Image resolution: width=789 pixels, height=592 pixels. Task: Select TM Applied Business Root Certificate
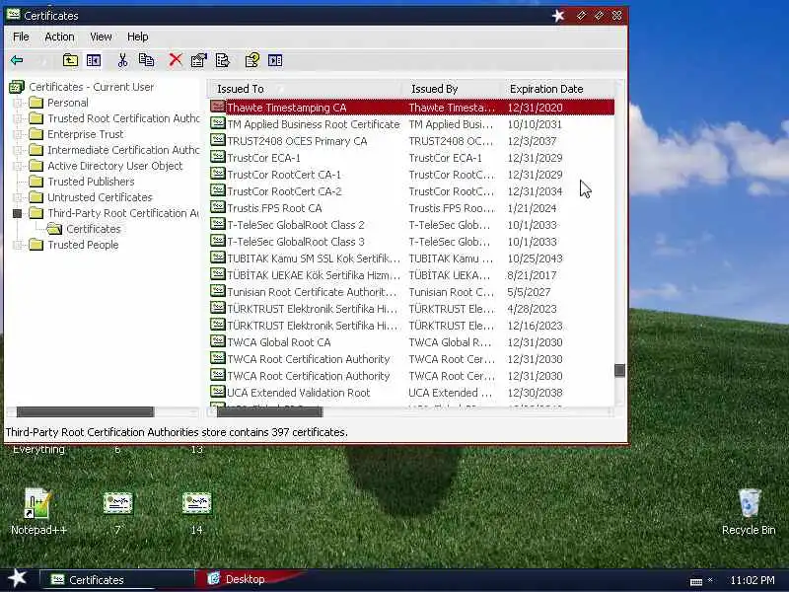tap(411, 124)
